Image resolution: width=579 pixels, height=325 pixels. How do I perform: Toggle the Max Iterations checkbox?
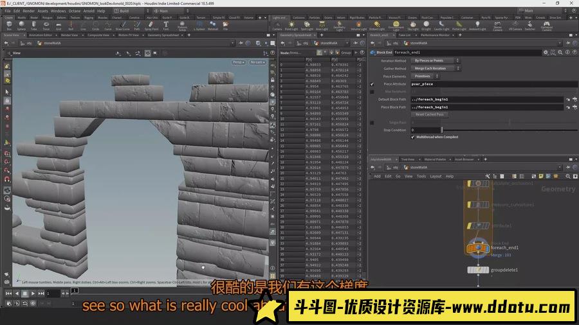372,92
